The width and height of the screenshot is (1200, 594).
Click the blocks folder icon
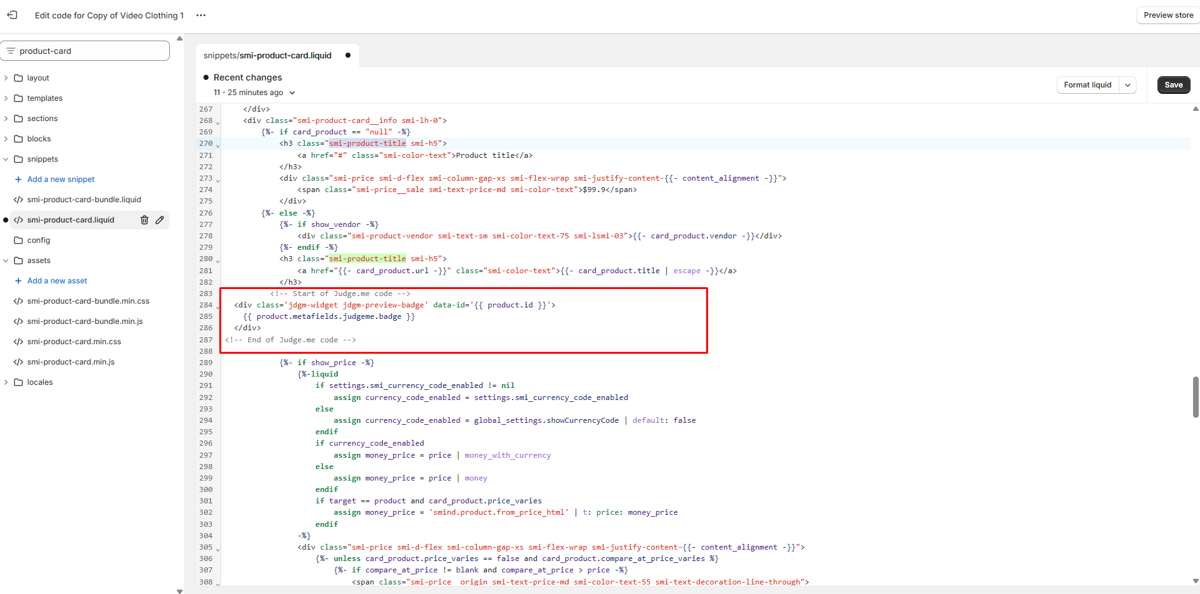18,139
